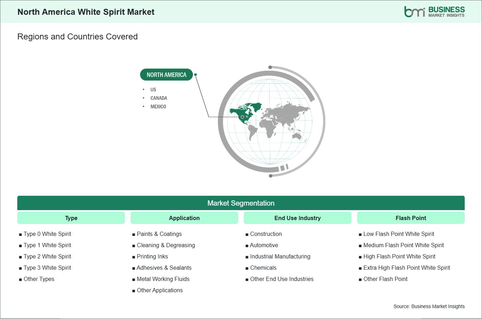This screenshot has height=319, width=482.
Task: Click the Market Segmentation header bar
Action: click(x=241, y=203)
